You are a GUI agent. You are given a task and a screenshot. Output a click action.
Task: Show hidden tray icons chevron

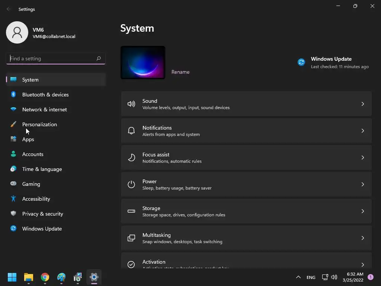[298, 277]
